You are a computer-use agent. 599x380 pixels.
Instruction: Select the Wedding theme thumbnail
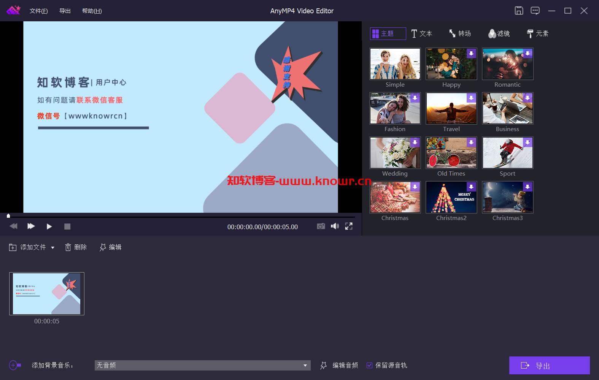click(395, 153)
